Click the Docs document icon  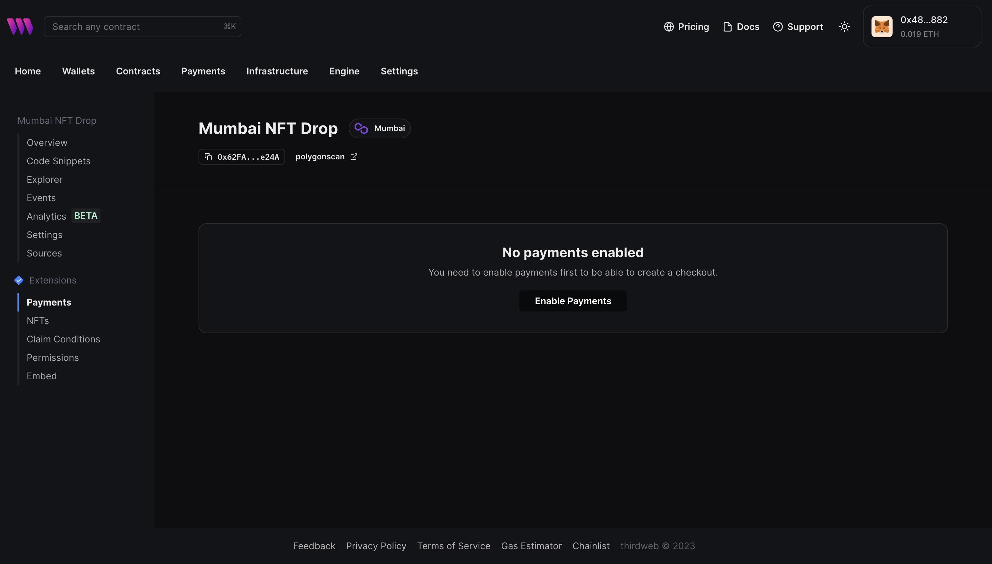pyautogui.click(x=727, y=26)
